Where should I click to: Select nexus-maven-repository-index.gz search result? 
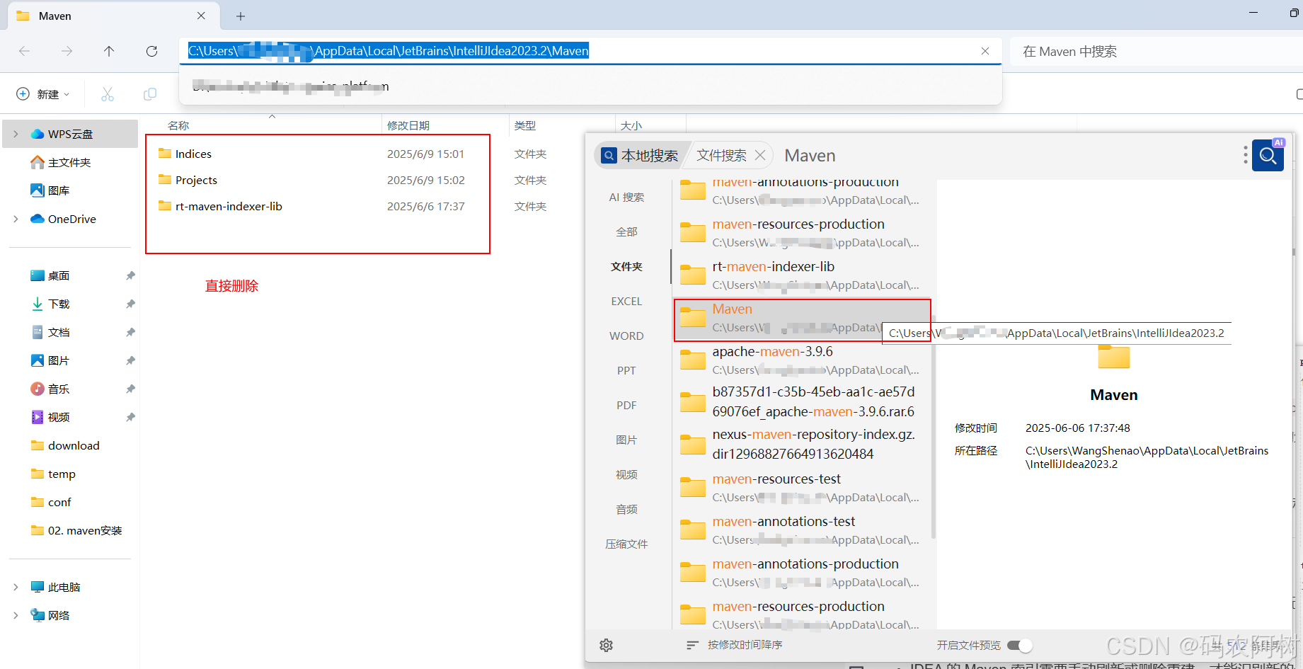click(800, 444)
